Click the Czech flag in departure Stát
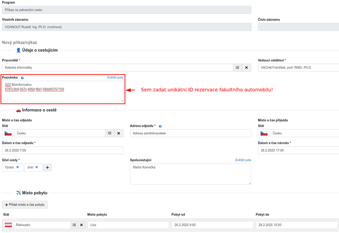The width and height of the screenshot is (339, 233). pos(8,133)
